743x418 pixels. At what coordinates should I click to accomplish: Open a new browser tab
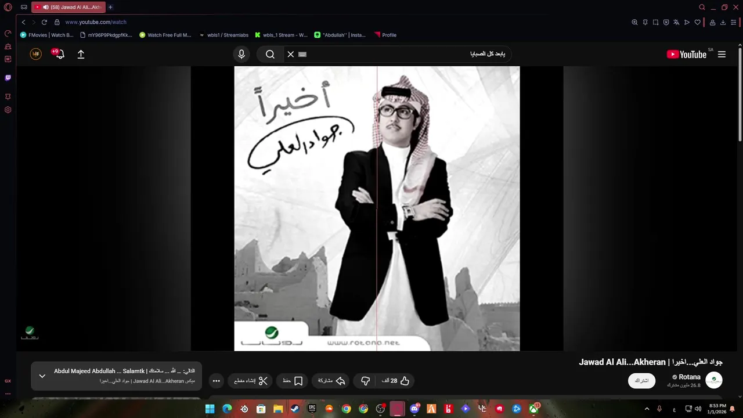[110, 8]
